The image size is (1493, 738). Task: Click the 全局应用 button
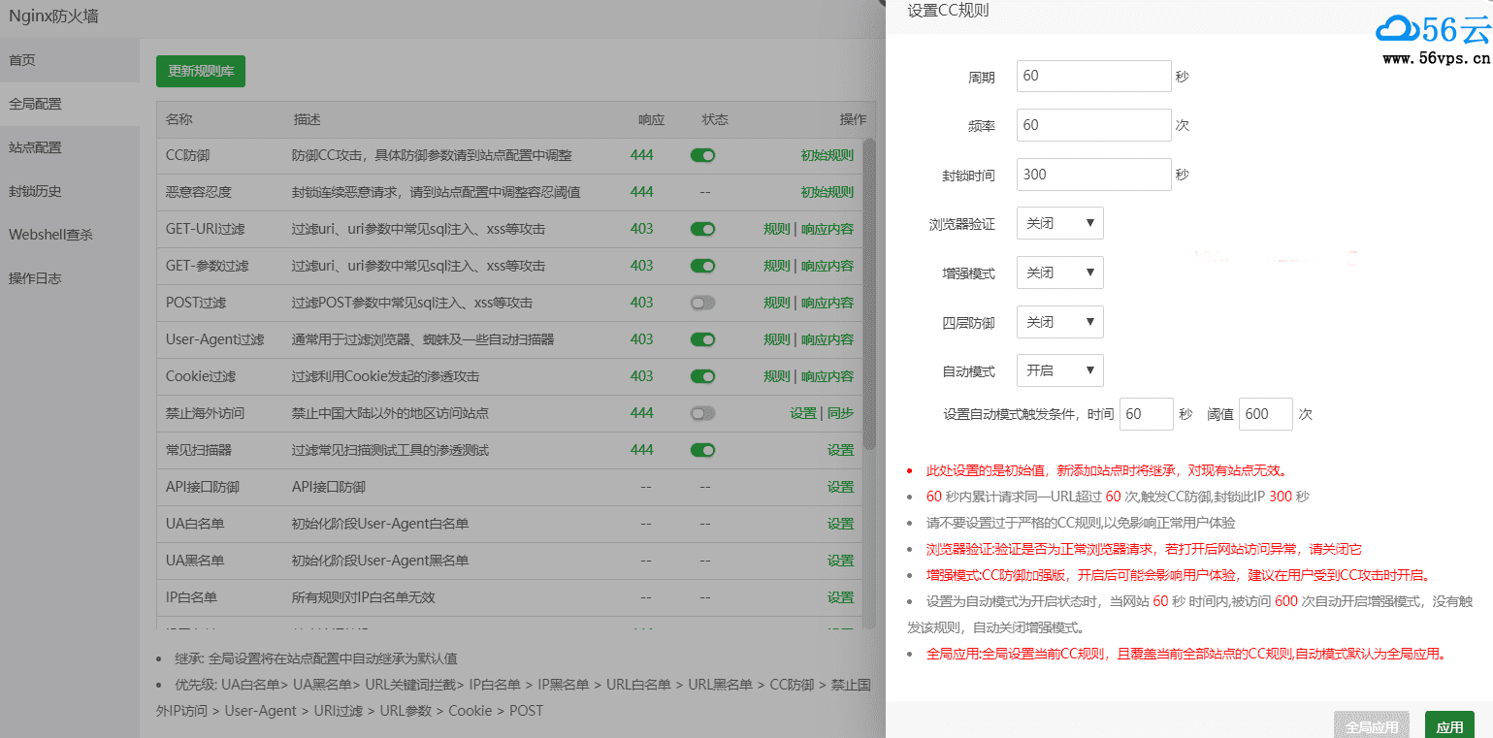click(x=1372, y=726)
